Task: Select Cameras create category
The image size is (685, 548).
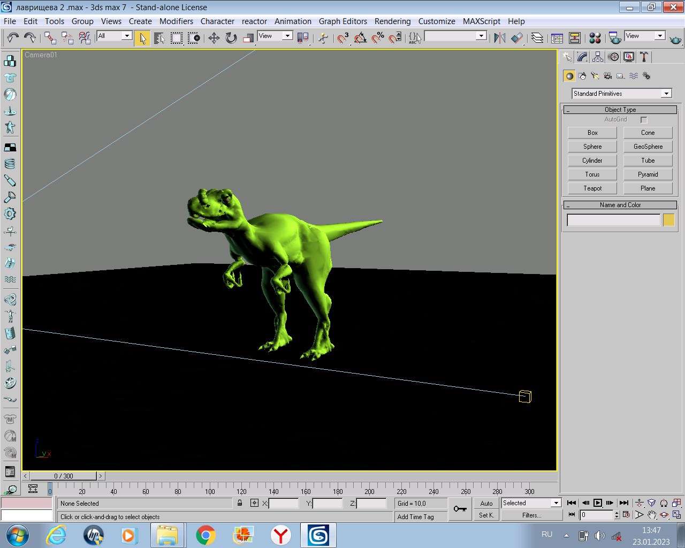Action: click(608, 76)
